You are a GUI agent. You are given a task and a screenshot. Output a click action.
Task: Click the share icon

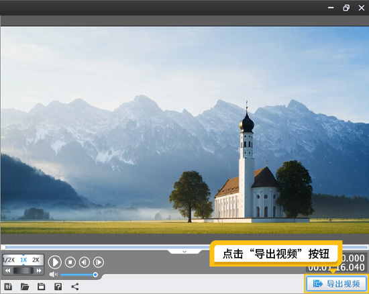(75, 287)
